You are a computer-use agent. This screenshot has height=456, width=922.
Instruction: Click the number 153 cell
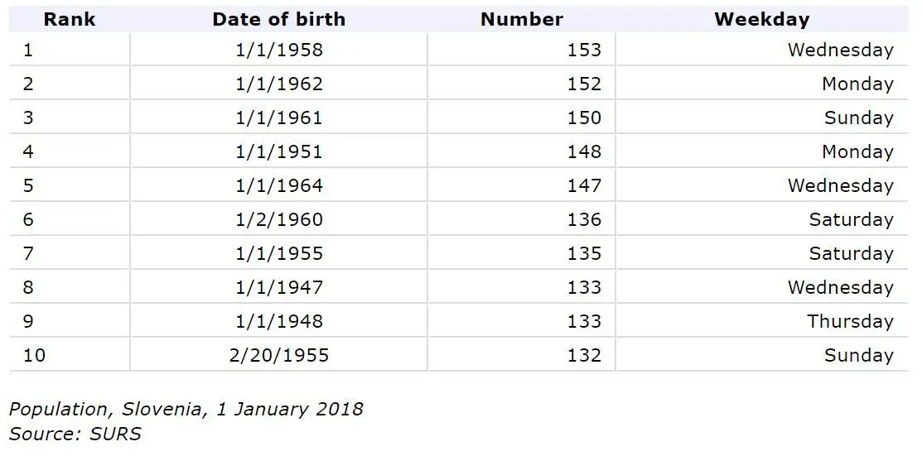[x=584, y=50]
